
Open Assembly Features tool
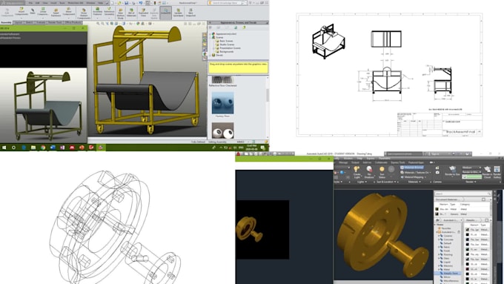[x=97, y=12]
